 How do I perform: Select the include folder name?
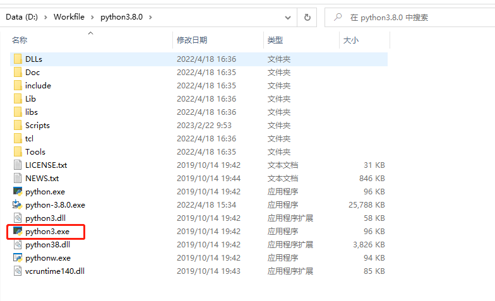[38, 86]
